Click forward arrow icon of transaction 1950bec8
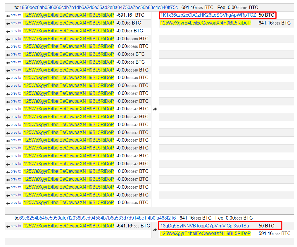The image size is (297, 247). [155, 109]
